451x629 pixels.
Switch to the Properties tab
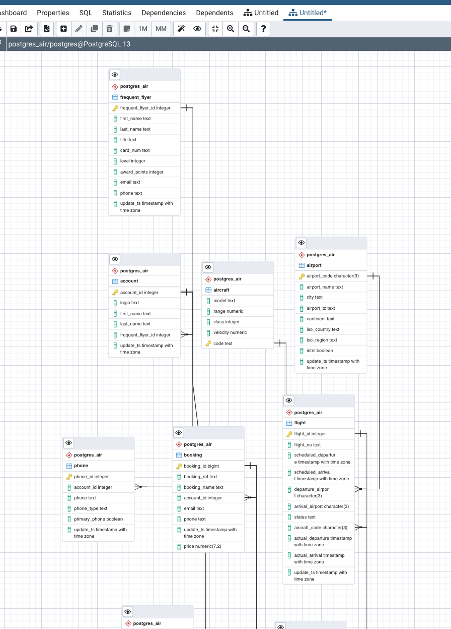(x=53, y=13)
